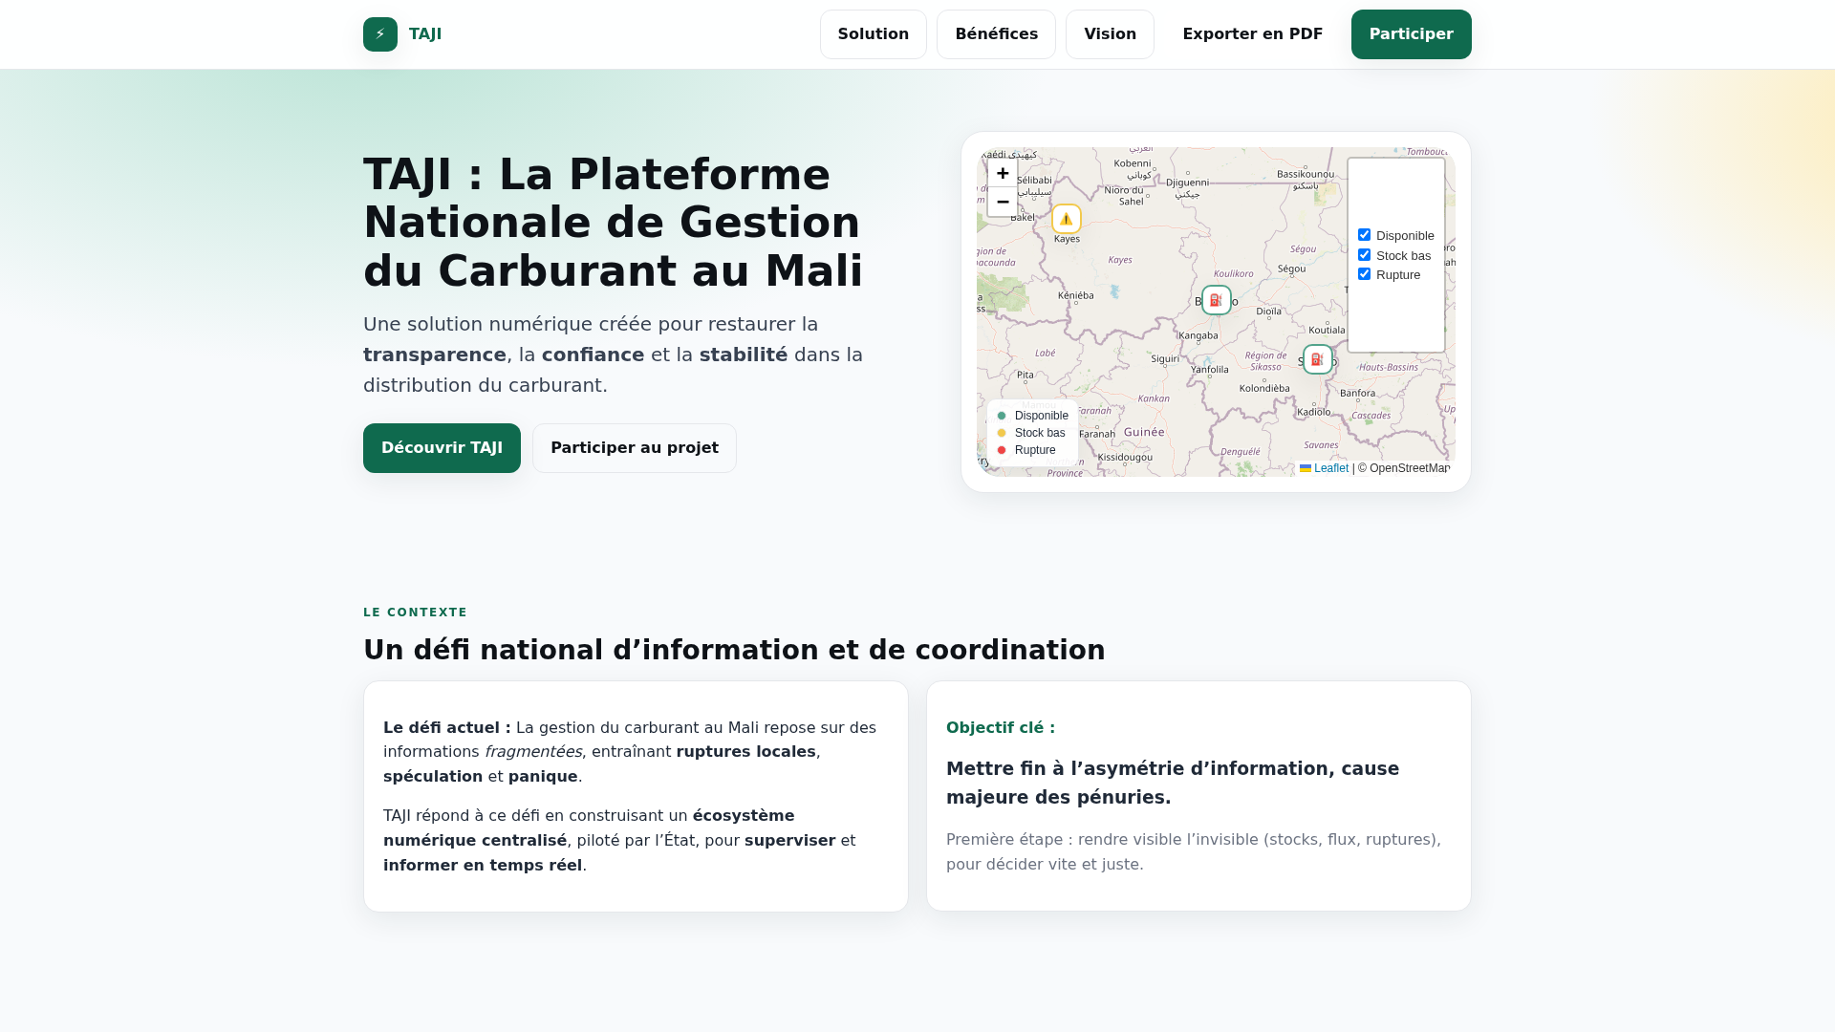Click the Banfora label on the map

coord(1358,393)
